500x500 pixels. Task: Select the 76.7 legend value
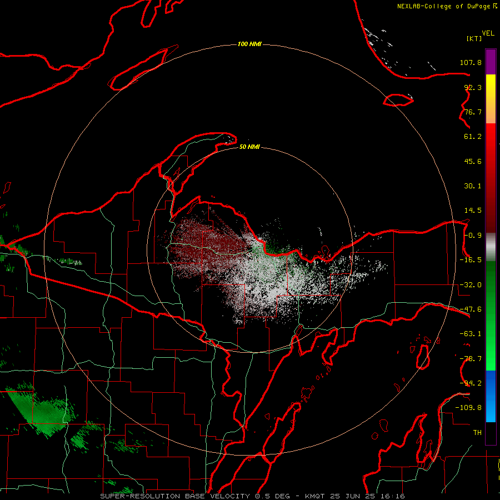click(x=473, y=112)
